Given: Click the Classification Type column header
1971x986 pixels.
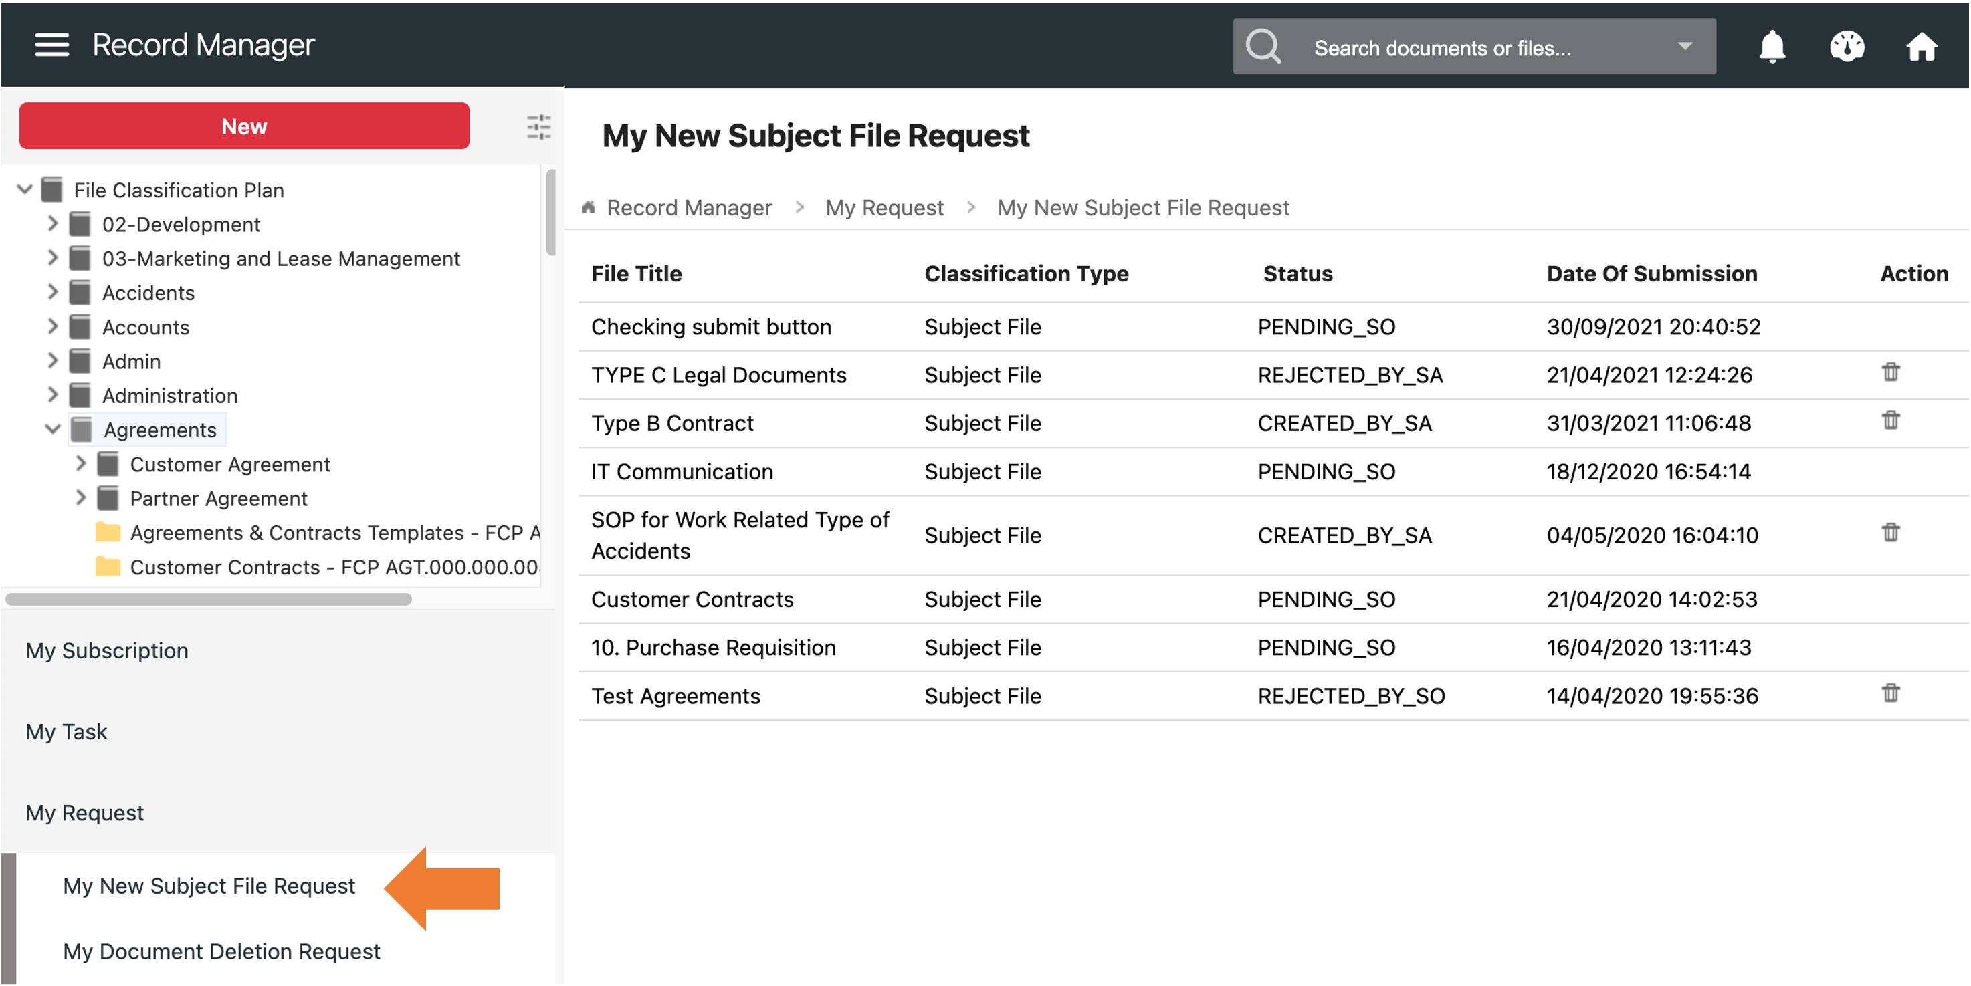Looking at the screenshot, I should pos(1026,274).
